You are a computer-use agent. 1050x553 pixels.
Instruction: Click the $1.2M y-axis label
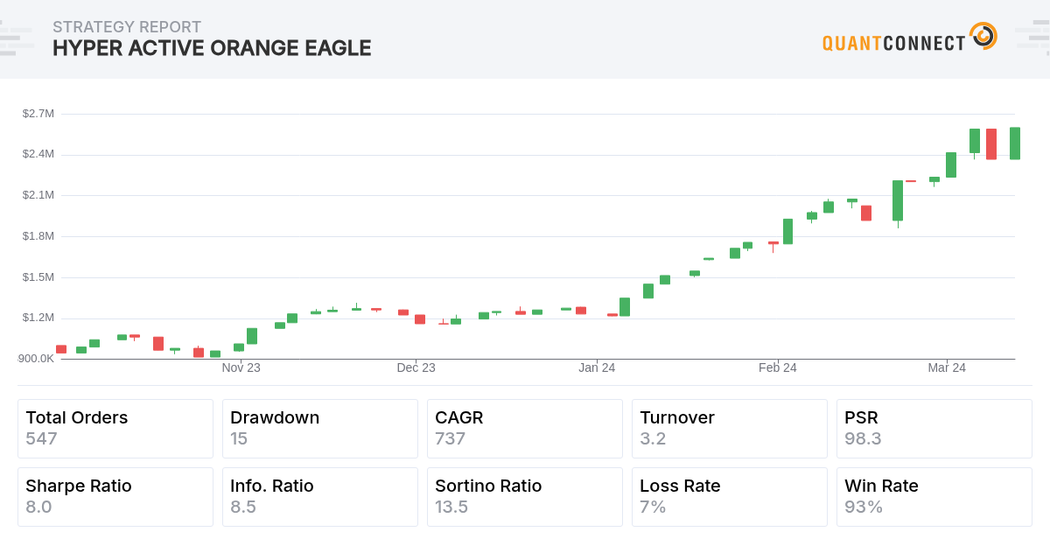pos(38,318)
